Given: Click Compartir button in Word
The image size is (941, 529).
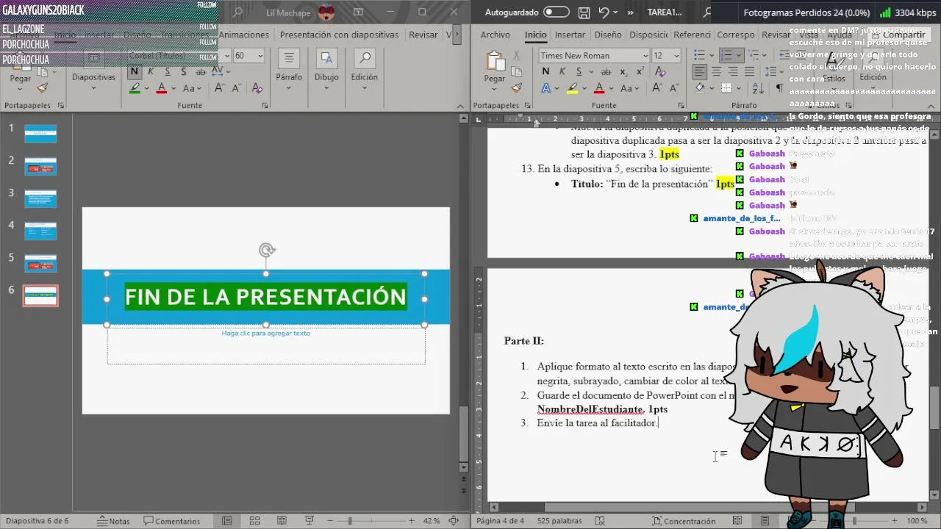Looking at the screenshot, I should (x=898, y=35).
